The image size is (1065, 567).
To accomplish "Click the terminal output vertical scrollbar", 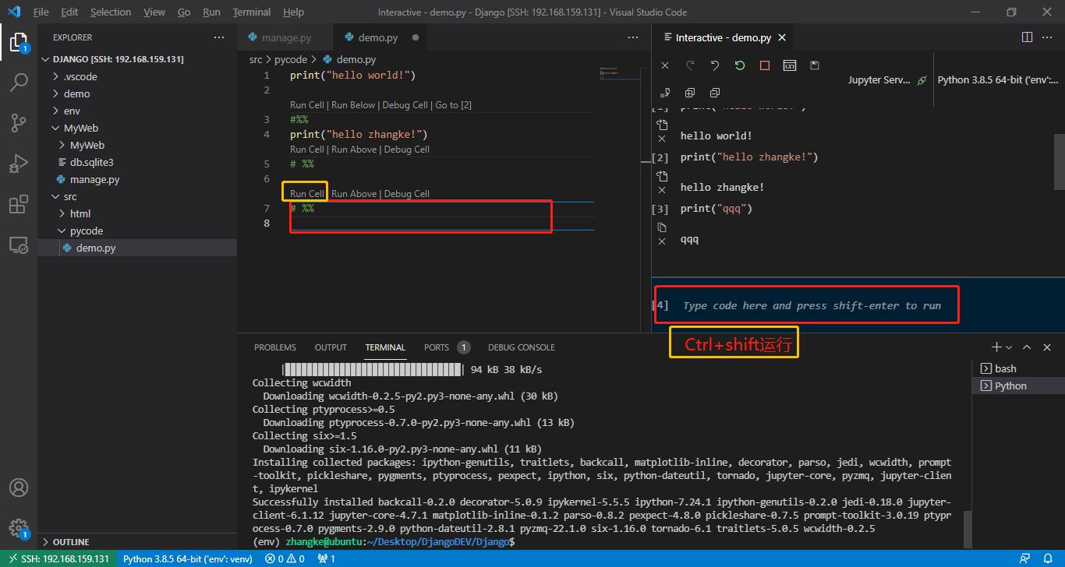I will click(968, 530).
